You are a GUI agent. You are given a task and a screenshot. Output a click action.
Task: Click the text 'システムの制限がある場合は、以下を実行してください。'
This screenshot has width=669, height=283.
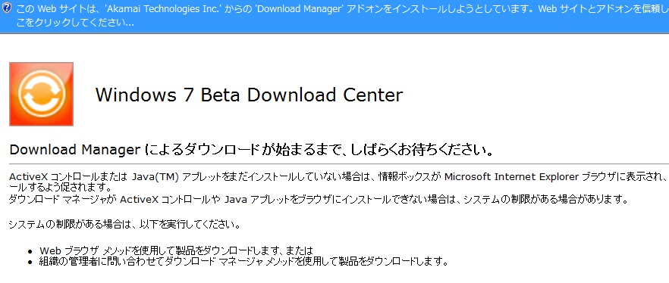[x=124, y=224]
